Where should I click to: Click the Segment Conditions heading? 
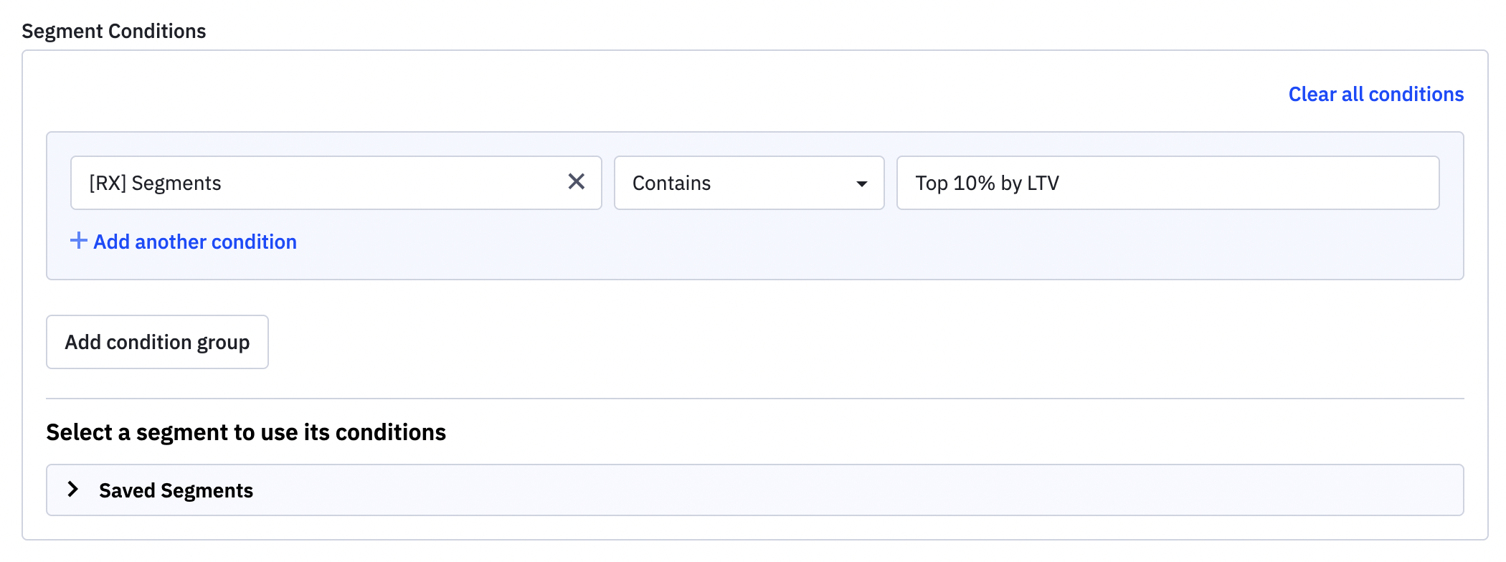pos(113,32)
